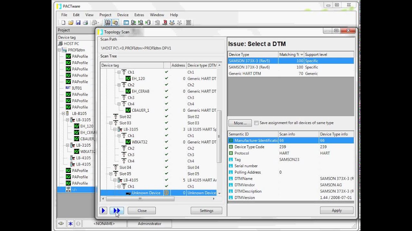This screenshot has height=231, width=412.
Task: Click the Apply button
Action: click(x=337, y=210)
